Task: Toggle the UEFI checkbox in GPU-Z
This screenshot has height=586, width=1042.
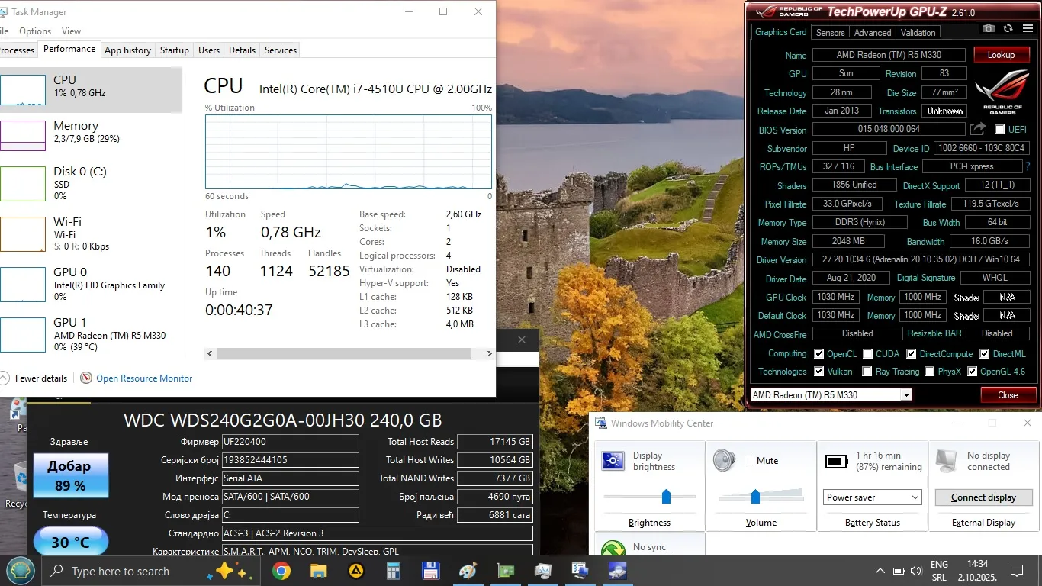Action: pyautogui.click(x=999, y=130)
